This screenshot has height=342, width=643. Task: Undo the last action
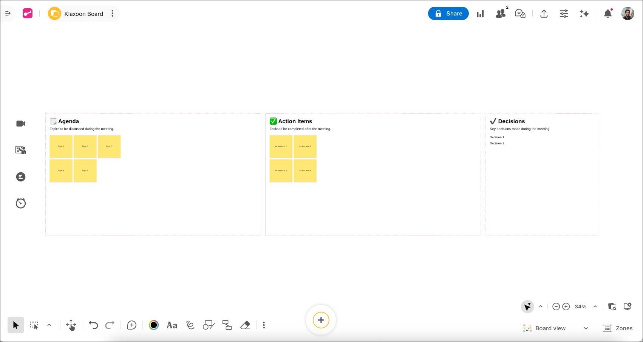[94, 325]
